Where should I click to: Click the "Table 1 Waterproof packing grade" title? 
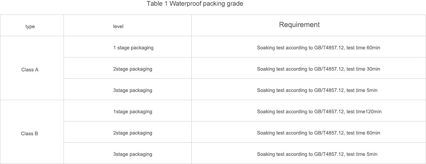click(x=195, y=4)
